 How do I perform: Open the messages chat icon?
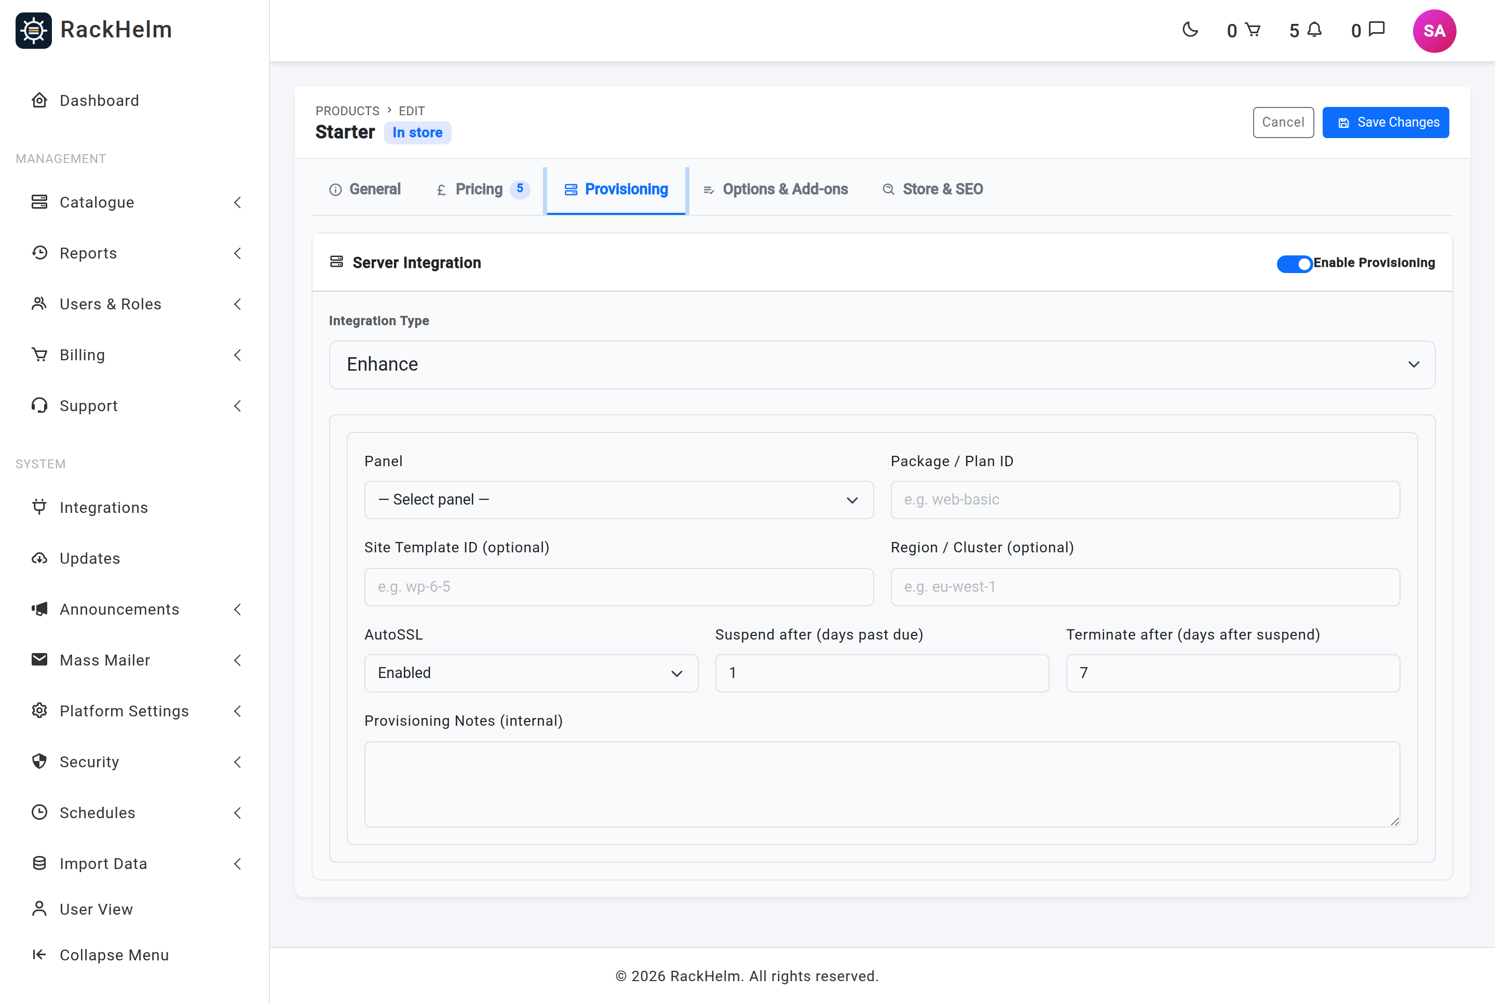(1377, 30)
